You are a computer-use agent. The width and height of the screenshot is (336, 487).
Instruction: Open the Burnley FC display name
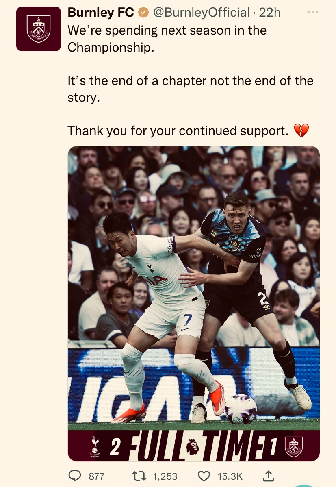point(101,13)
